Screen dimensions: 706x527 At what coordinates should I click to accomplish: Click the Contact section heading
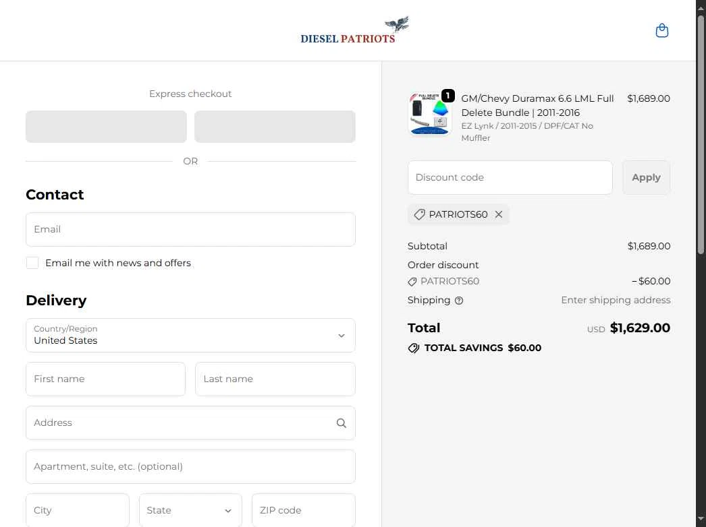[x=55, y=195]
